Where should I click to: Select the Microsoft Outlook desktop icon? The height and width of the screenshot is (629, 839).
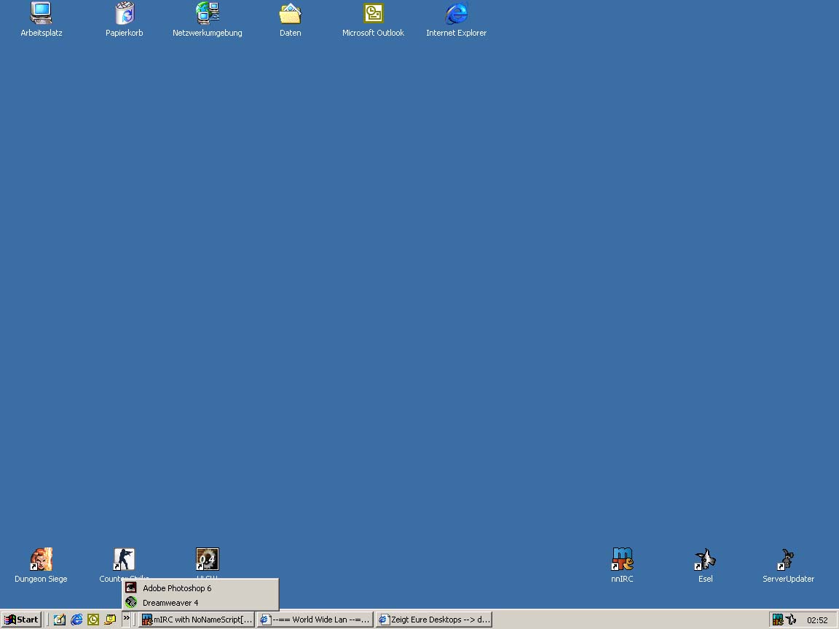click(374, 15)
